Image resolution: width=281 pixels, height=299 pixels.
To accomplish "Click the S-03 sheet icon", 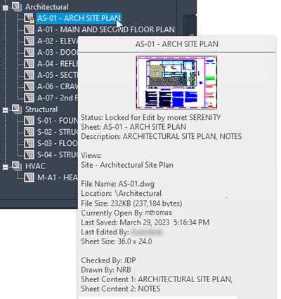I will (x=30, y=143).
